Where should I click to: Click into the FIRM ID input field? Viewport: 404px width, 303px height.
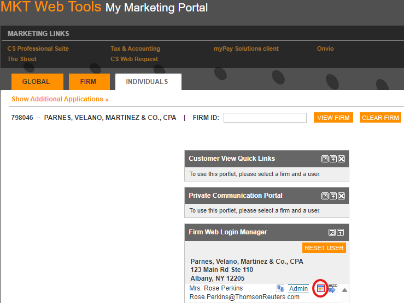[265, 118]
